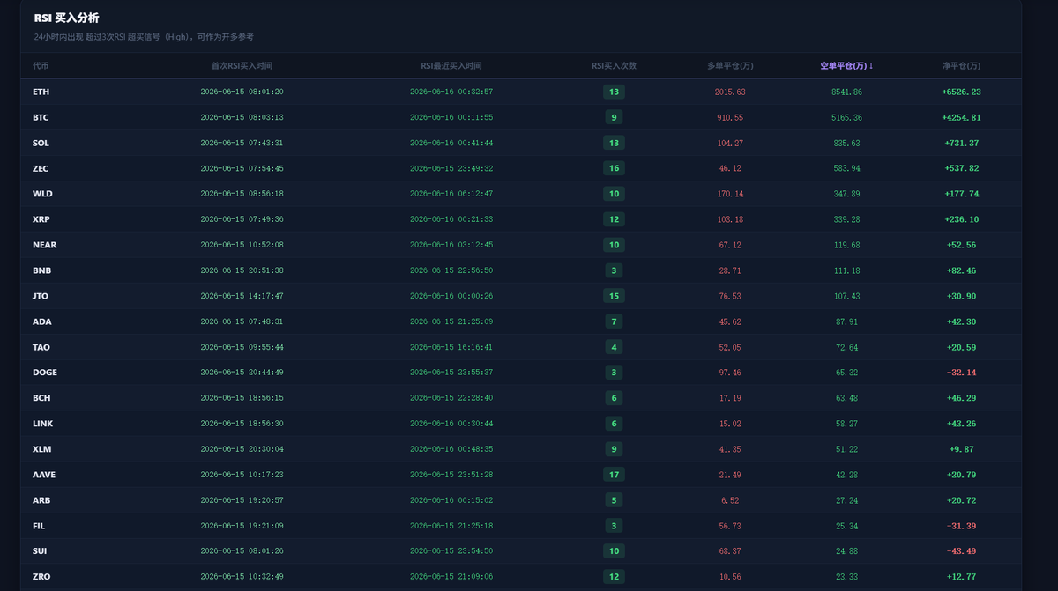Select the DOGE coin name
The width and height of the screenshot is (1058, 591).
tap(45, 373)
